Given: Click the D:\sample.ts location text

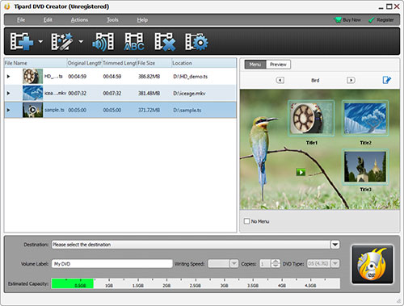Looking at the screenshot, I should (x=187, y=110).
